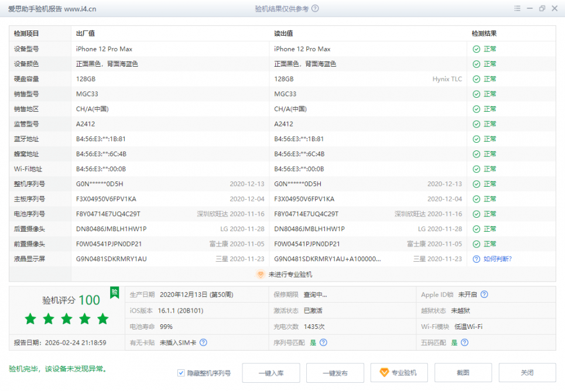
Task: Click the green check icon in 设备型号 row
Action: pyautogui.click(x=477, y=49)
